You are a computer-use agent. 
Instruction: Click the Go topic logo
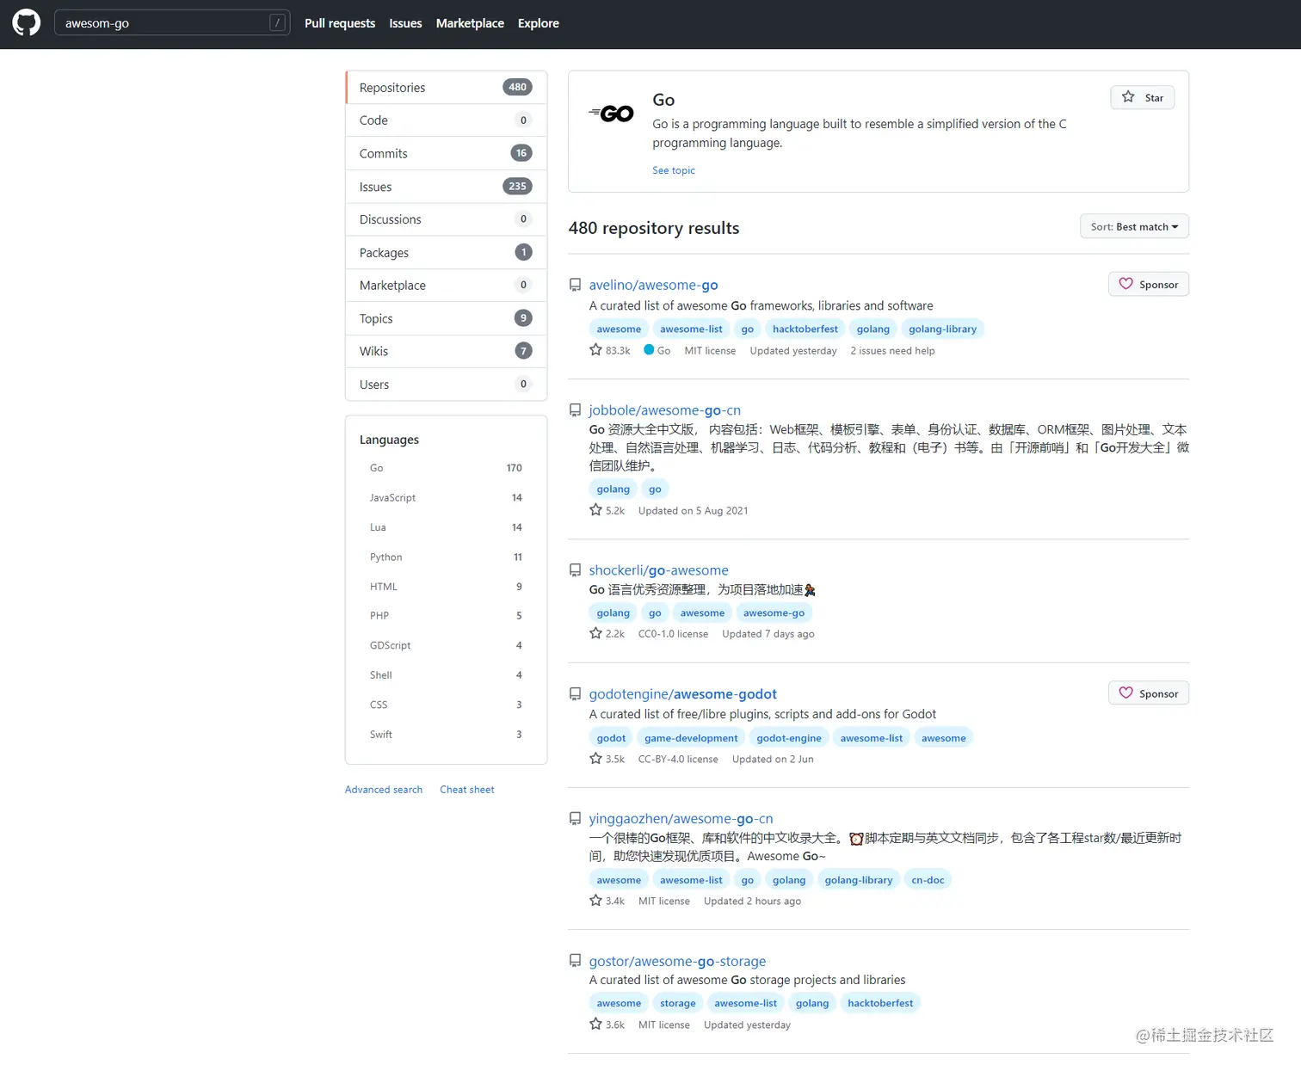611,114
